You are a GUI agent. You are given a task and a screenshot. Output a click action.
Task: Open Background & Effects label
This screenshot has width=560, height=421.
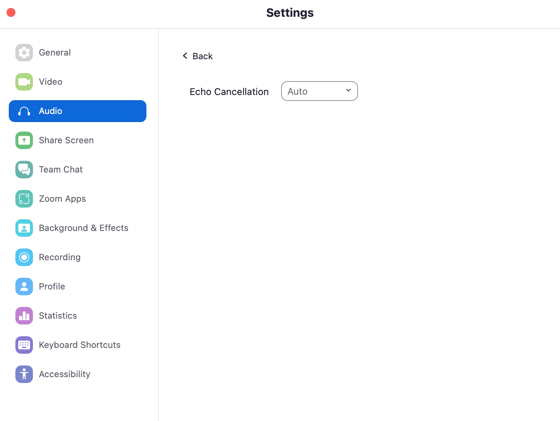click(x=83, y=228)
